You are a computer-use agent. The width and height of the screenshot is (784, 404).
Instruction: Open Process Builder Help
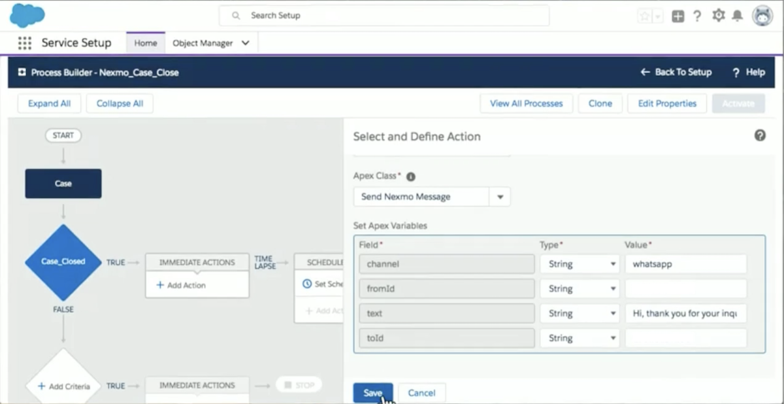click(749, 73)
